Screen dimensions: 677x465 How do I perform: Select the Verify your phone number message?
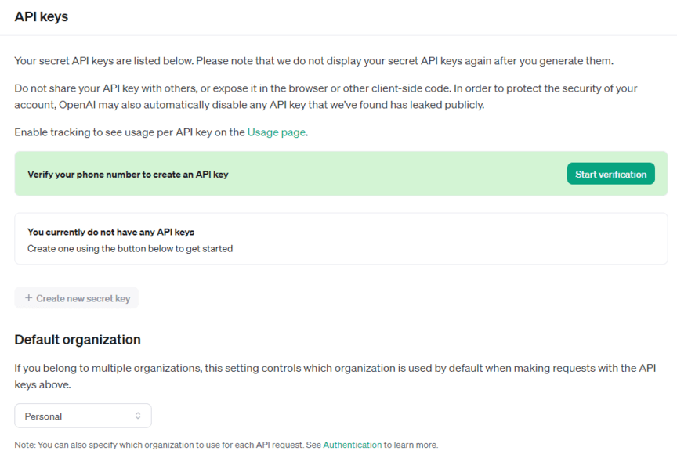[128, 175]
